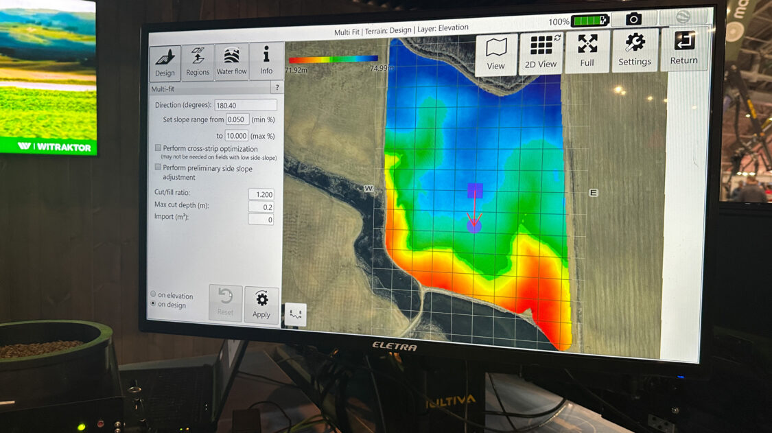The image size is (772, 433).
Task: Open the View map options
Action: pos(496,54)
